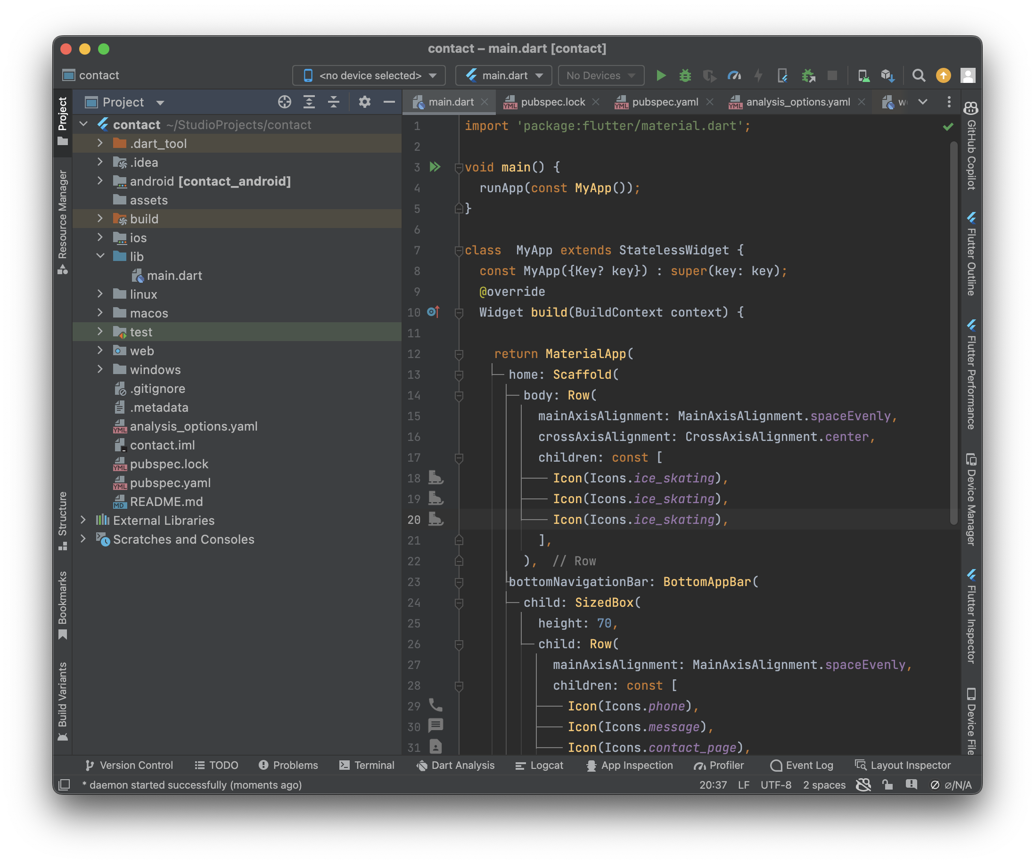
Task: Open the Terminal tool window tab
Action: tap(367, 765)
